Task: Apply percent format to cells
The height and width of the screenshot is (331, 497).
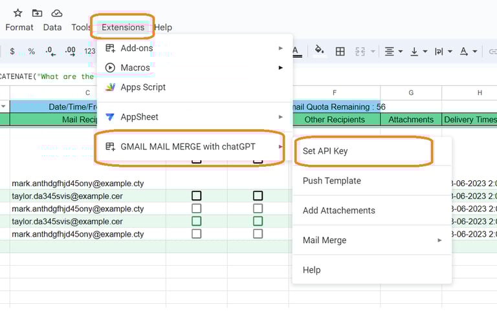Action: (x=31, y=51)
